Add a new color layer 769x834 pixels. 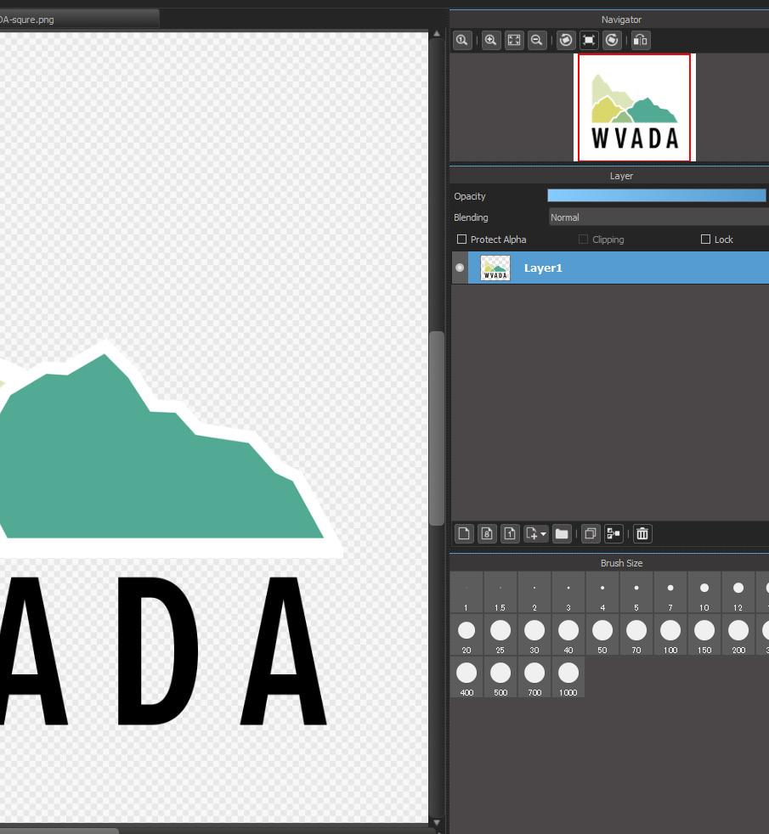464,533
